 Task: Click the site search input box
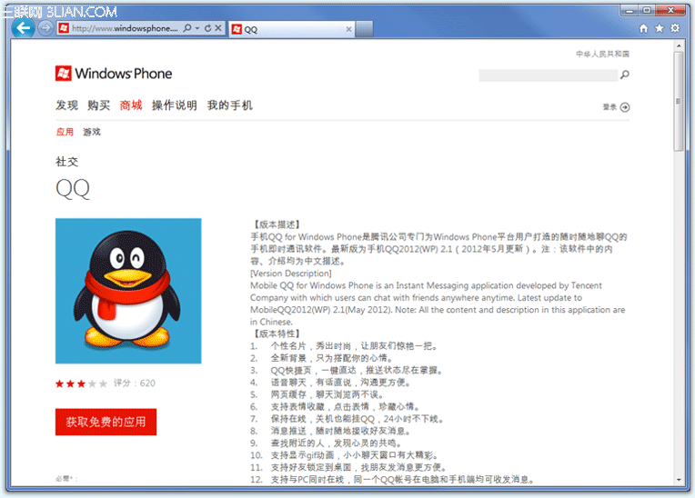548,75
